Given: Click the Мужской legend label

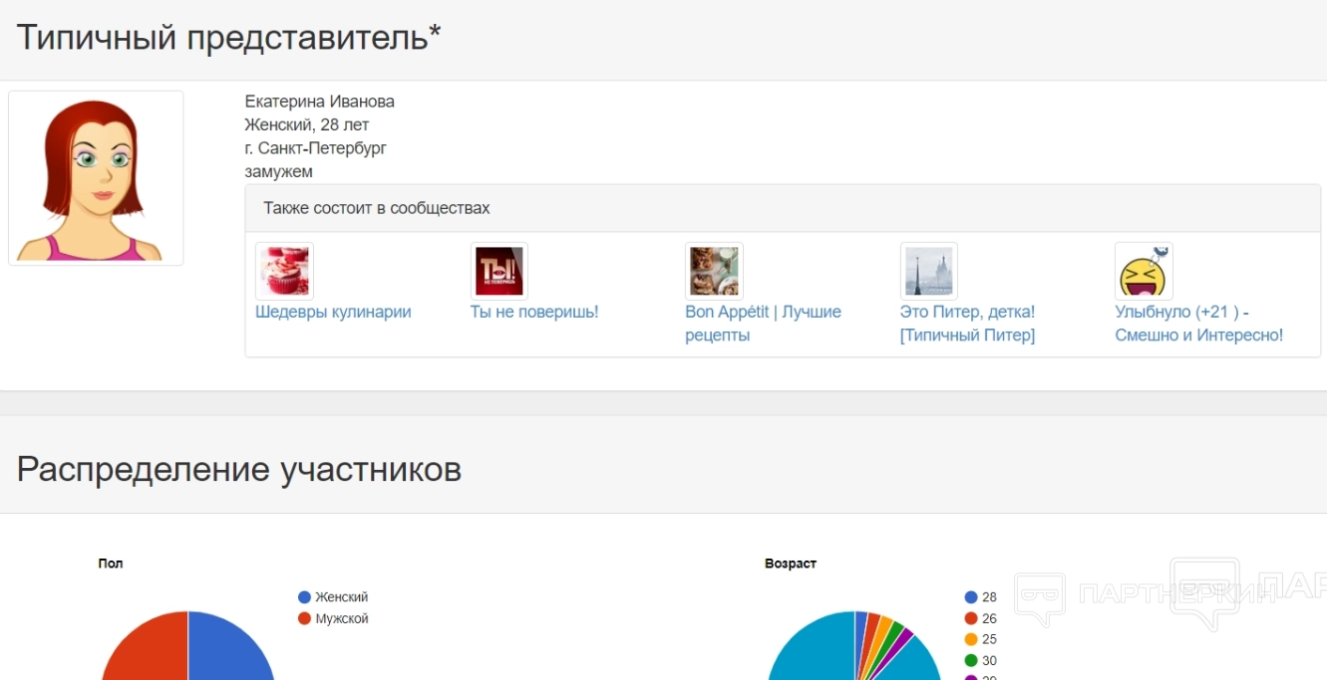Looking at the screenshot, I should pos(342,618).
